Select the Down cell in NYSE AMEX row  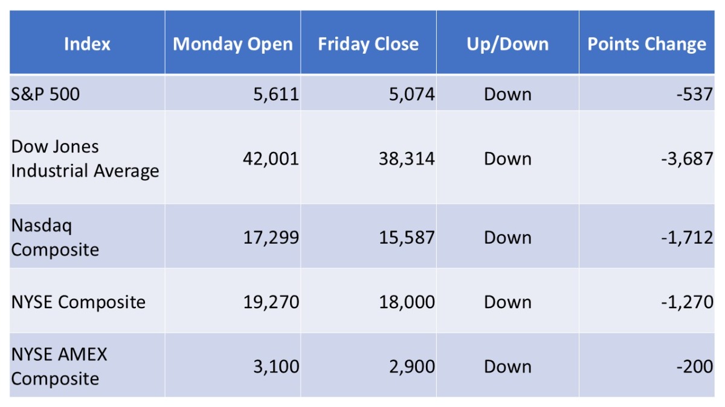507,366
